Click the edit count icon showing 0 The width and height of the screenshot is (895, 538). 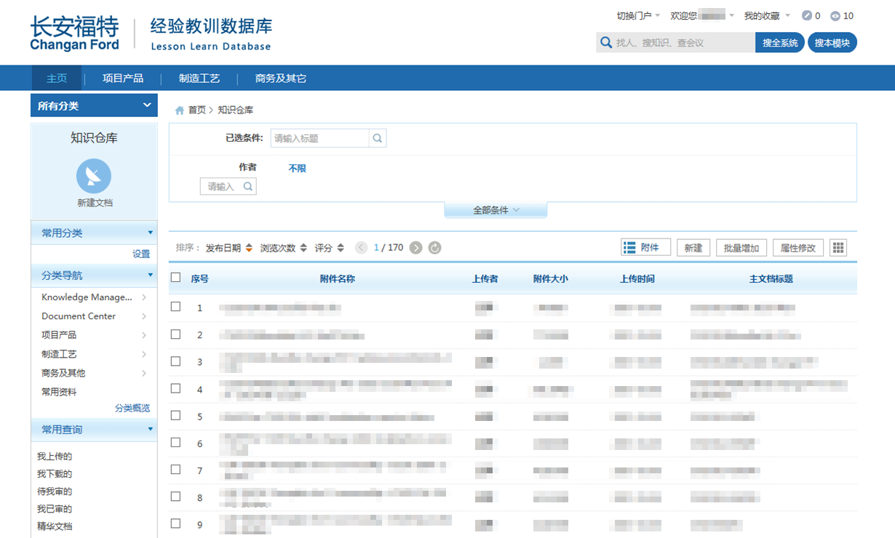click(806, 16)
